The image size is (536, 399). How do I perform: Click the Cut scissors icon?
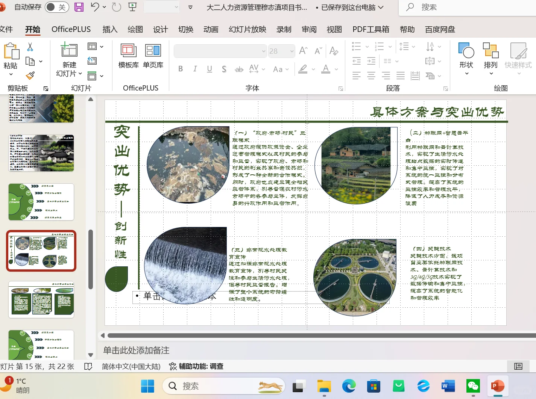(x=30, y=47)
